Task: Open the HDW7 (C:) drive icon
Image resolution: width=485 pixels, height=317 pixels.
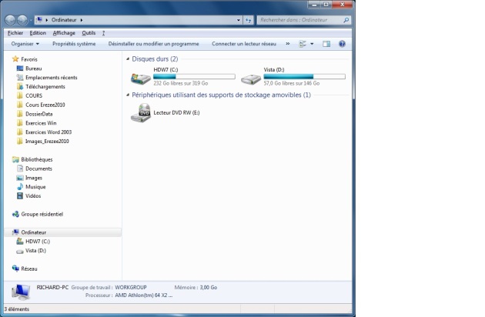Action: click(x=141, y=78)
